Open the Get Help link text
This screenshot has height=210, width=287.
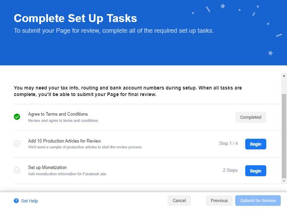coord(29,201)
